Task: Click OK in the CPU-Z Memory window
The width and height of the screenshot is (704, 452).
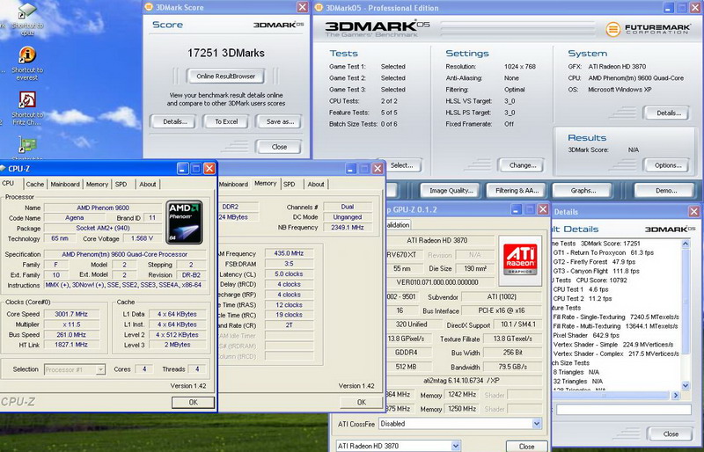Action: pyautogui.click(x=362, y=402)
